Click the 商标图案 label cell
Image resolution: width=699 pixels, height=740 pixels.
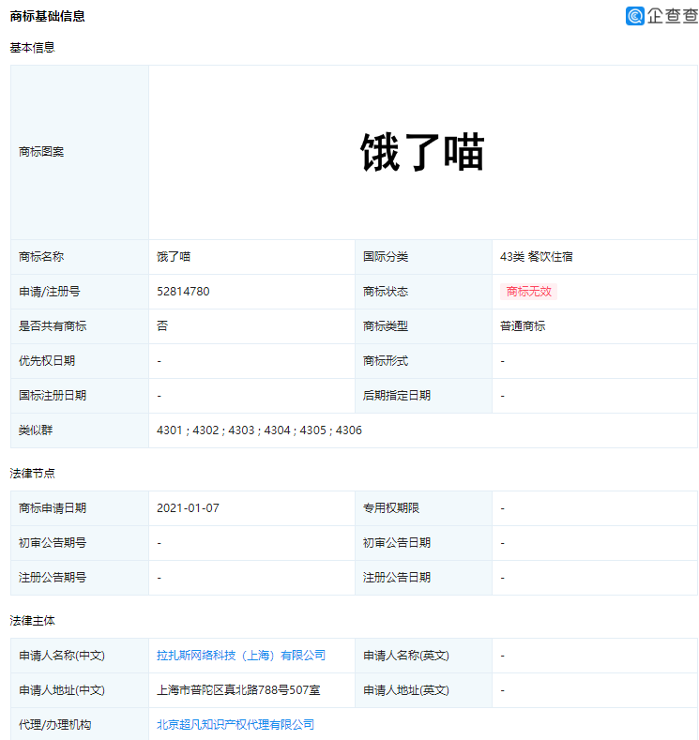[42, 152]
